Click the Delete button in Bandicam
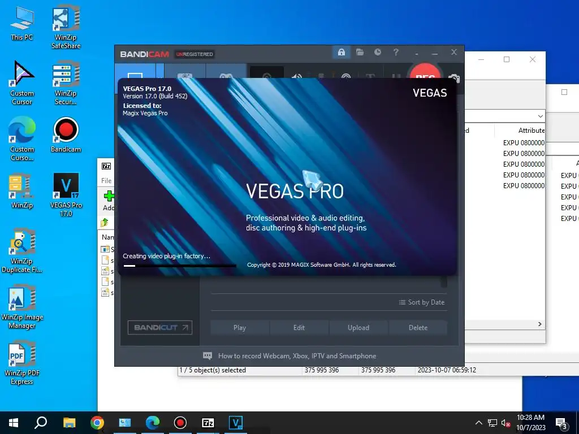Image resolution: width=579 pixels, height=434 pixels. coord(418,327)
